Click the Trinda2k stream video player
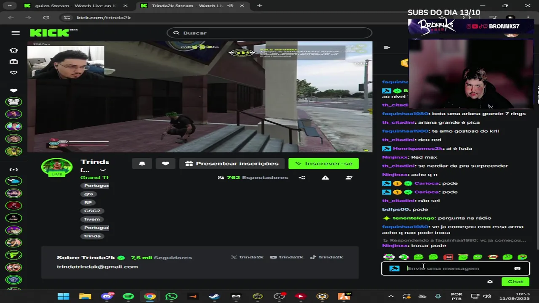Screen dimensions: 539x303 point(200,97)
